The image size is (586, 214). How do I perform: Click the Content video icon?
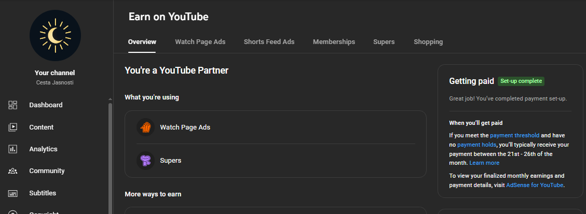click(13, 127)
